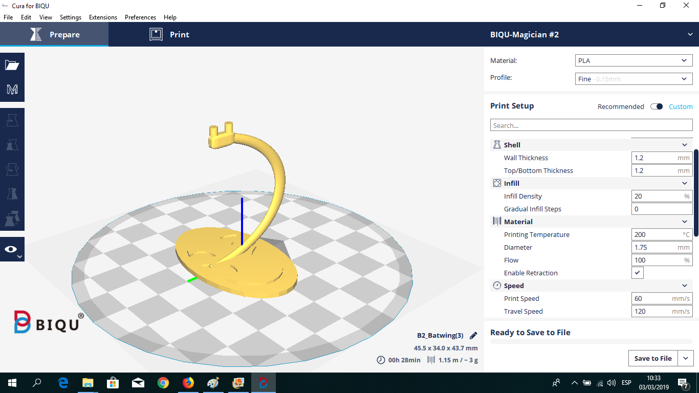Click the Print Speed value field

click(x=662, y=298)
